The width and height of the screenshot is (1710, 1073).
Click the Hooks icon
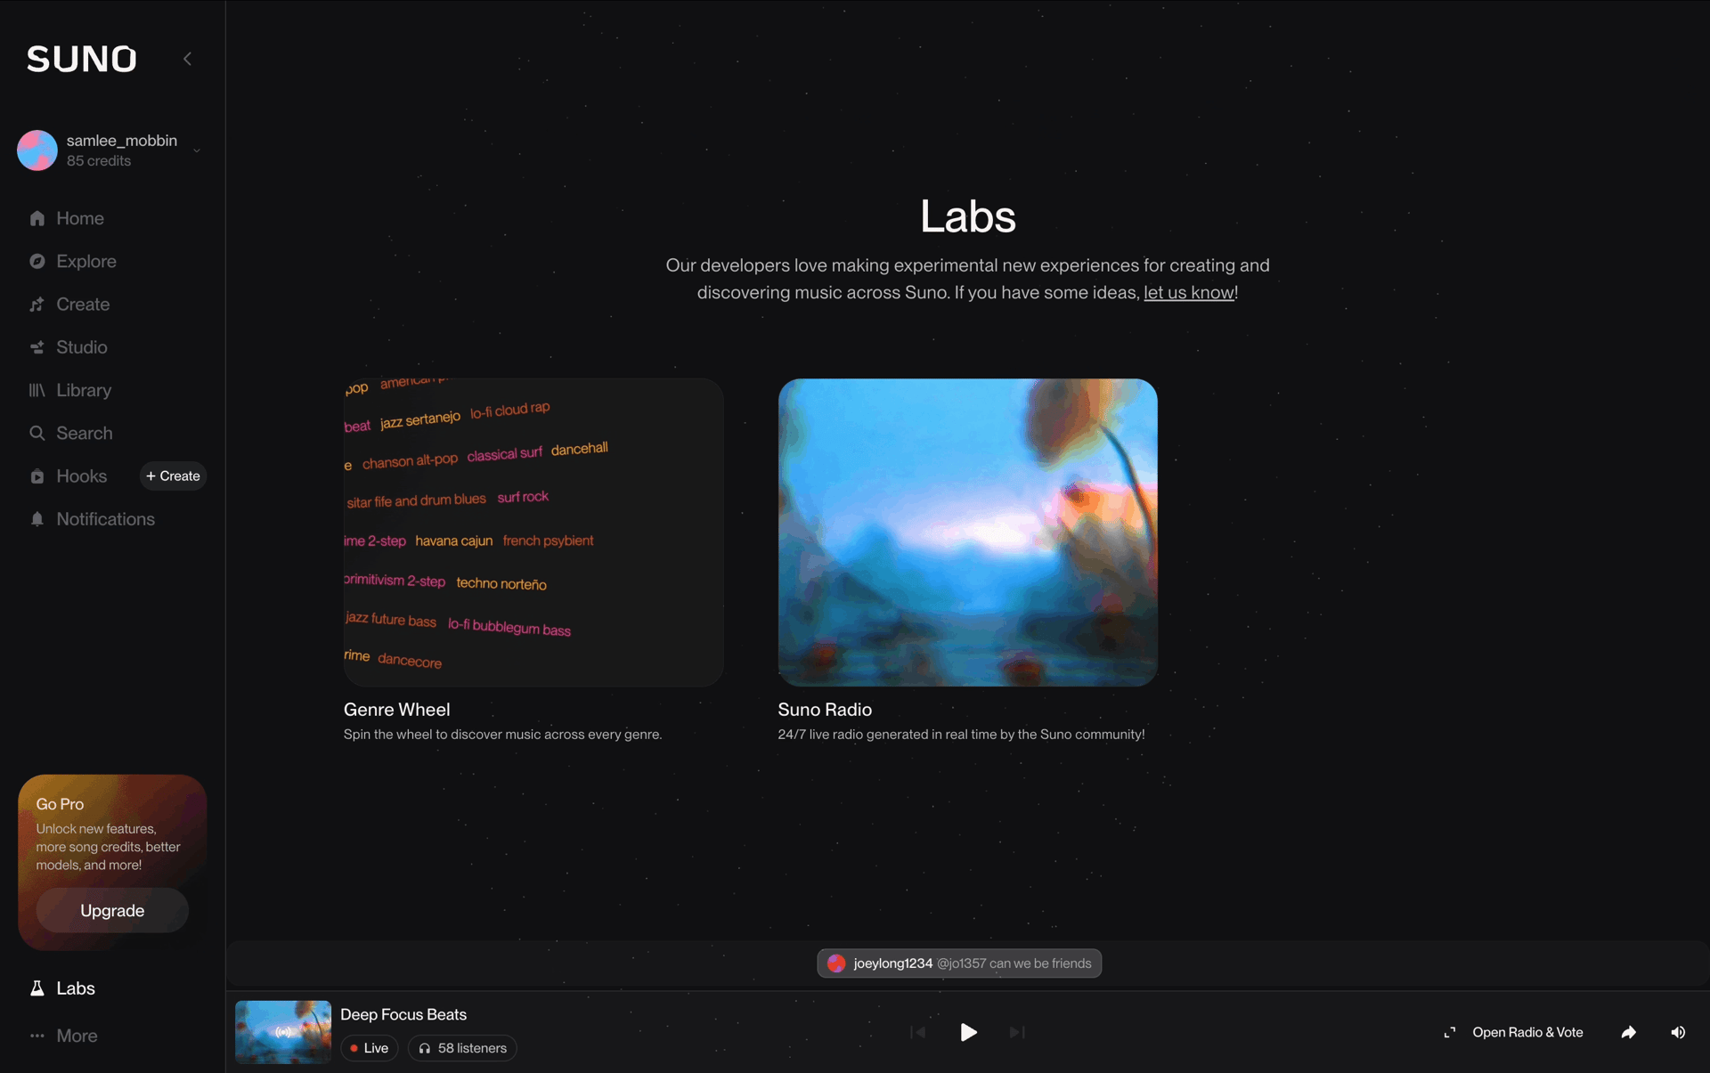(37, 476)
